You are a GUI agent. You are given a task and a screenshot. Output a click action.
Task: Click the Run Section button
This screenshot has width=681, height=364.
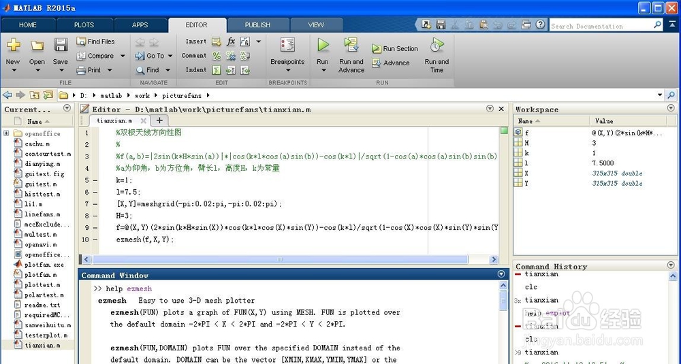click(x=394, y=48)
